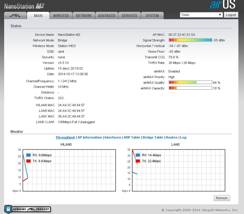Open the Log link
This screenshot has height=214, width=244.
(x=183, y=137)
